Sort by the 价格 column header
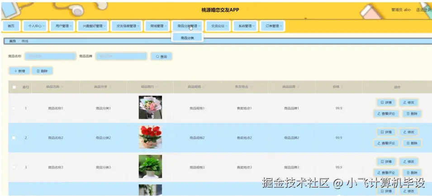 click(339, 87)
